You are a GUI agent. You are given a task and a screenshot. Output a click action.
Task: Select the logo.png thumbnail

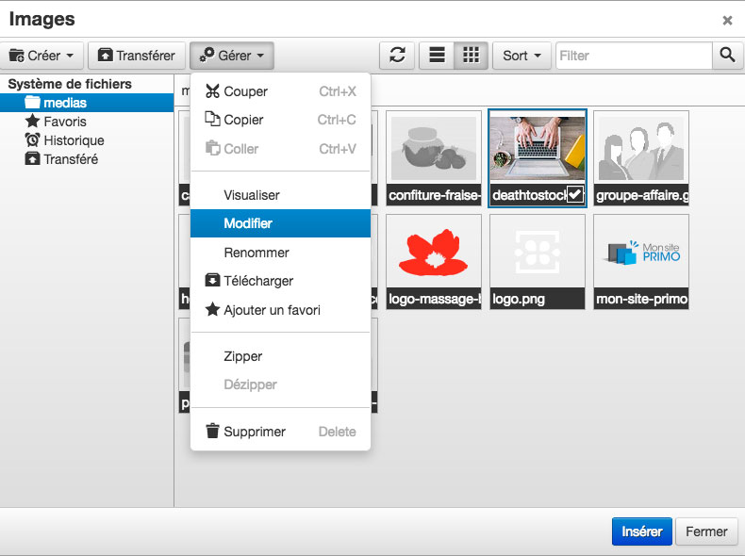(538, 262)
